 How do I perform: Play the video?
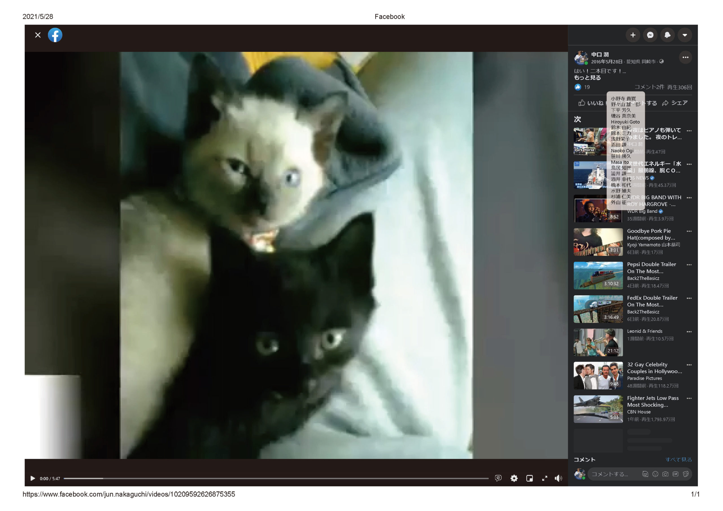click(32, 478)
